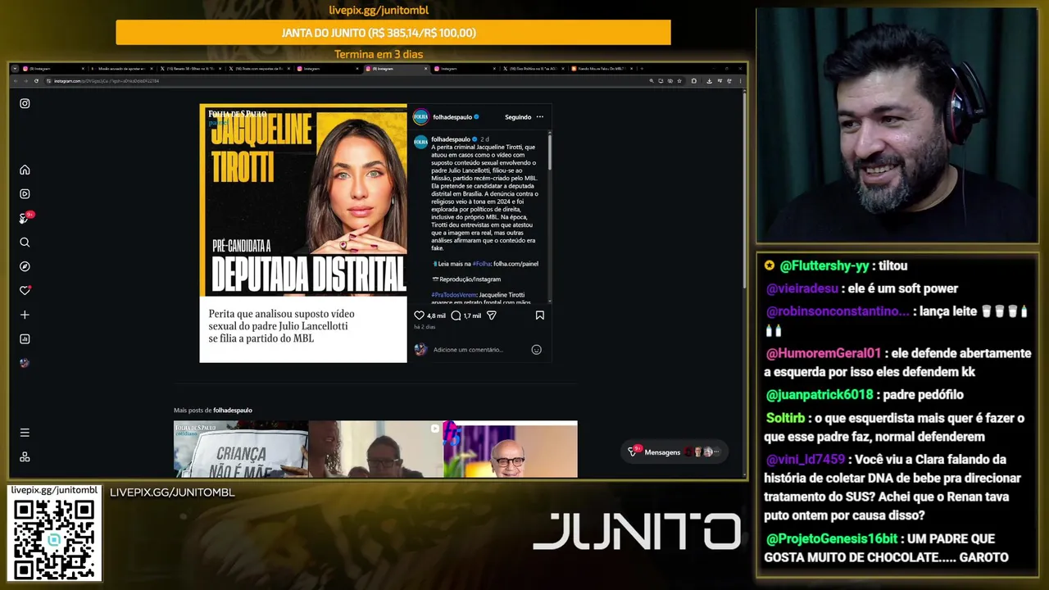Open the Meta apps grid icon in sidebar

25,456
